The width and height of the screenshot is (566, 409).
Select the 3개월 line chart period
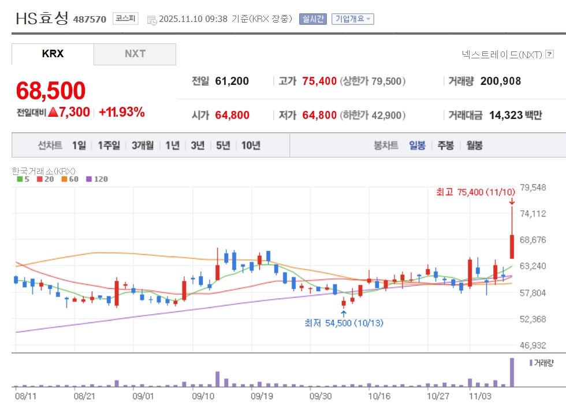(x=142, y=145)
